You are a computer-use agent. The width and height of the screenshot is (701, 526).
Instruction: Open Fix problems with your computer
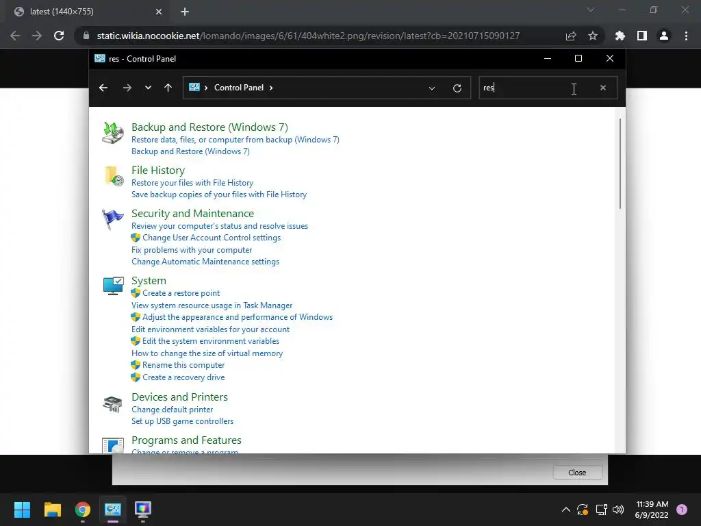192,249
